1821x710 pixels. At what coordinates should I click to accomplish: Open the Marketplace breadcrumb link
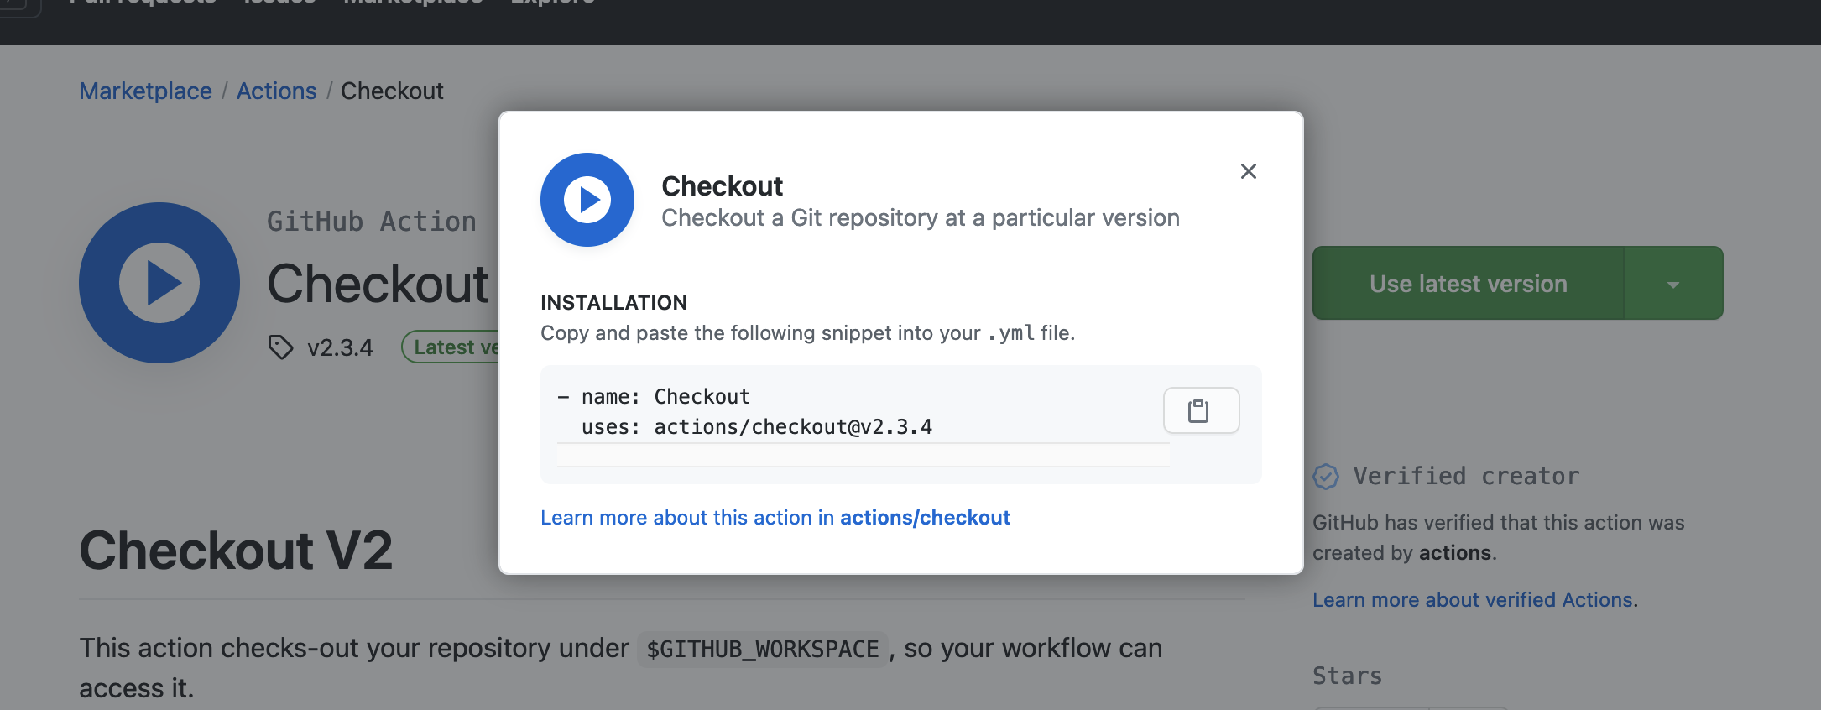coord(145,91)
